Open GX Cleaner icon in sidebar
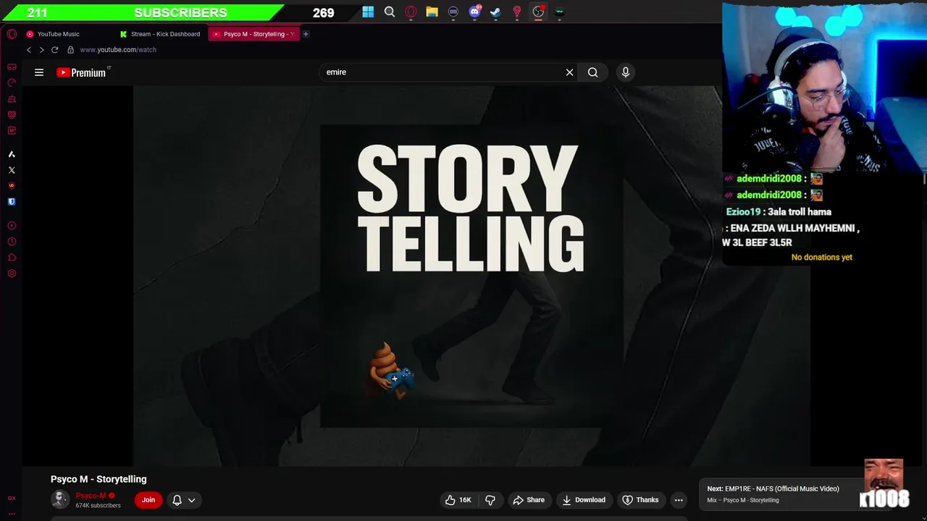Screen dimensions: 927x521 (12, 98)
